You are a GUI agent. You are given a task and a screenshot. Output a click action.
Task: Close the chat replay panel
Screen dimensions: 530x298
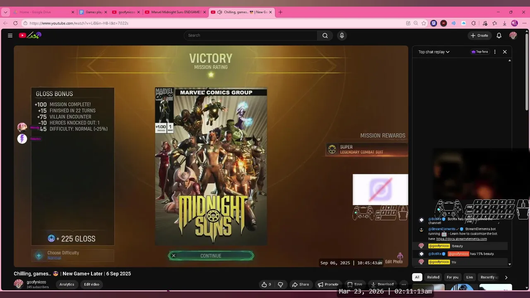click(505, 52)
